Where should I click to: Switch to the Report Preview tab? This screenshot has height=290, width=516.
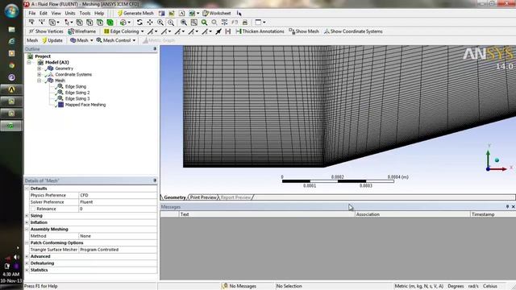235,197
